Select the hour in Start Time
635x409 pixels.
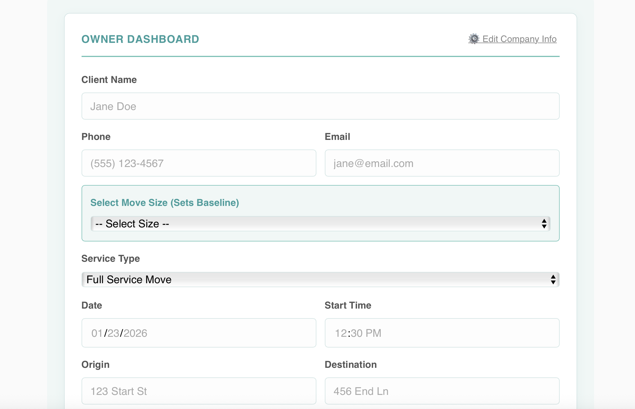(x=341, y=333)
